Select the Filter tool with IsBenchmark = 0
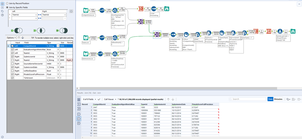Image resolution: width=302 pixels, height=139 pixels. (x=115, y=38)
